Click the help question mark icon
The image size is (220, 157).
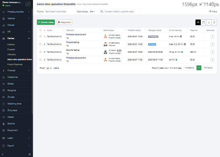click(x=214, y=22)
